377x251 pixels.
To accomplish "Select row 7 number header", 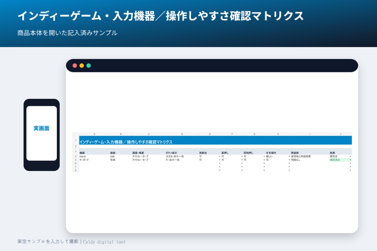I will pyautogui.click(x=76, y=167).
